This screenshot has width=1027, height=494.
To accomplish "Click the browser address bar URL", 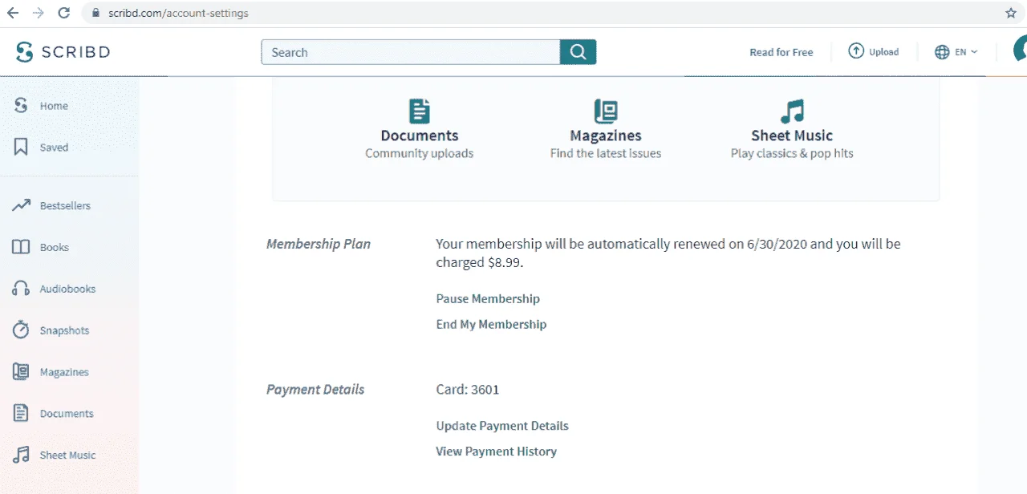I will click(178, 13).
